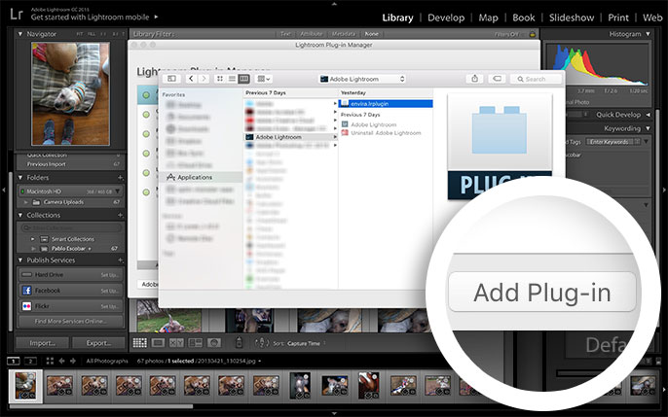Expand the Quick Develop panel

[x=648, y=115]
